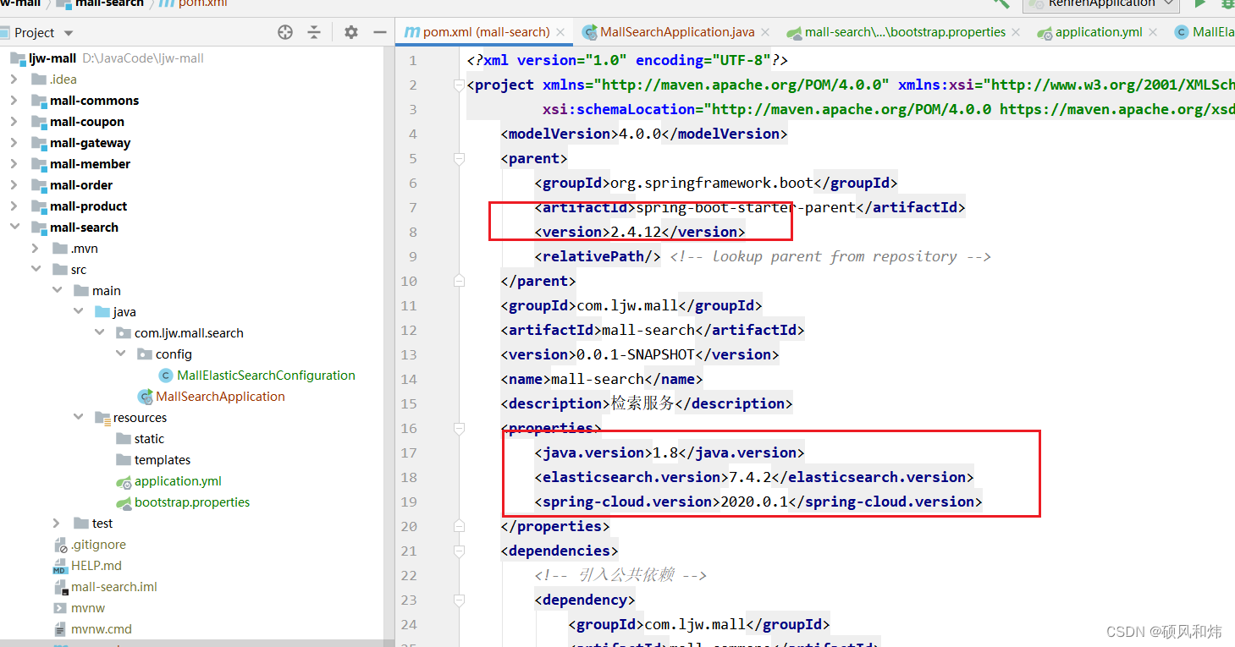Screen dimensions: 1235x647
Task: Click the HELP.md markdown file icon
Action: 60,566
